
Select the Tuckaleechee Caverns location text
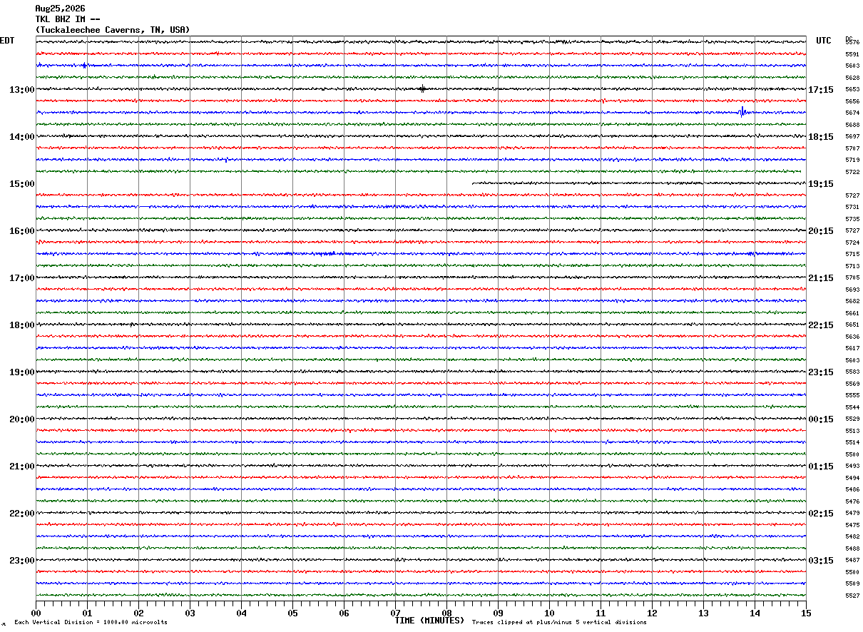click(113, 30)
